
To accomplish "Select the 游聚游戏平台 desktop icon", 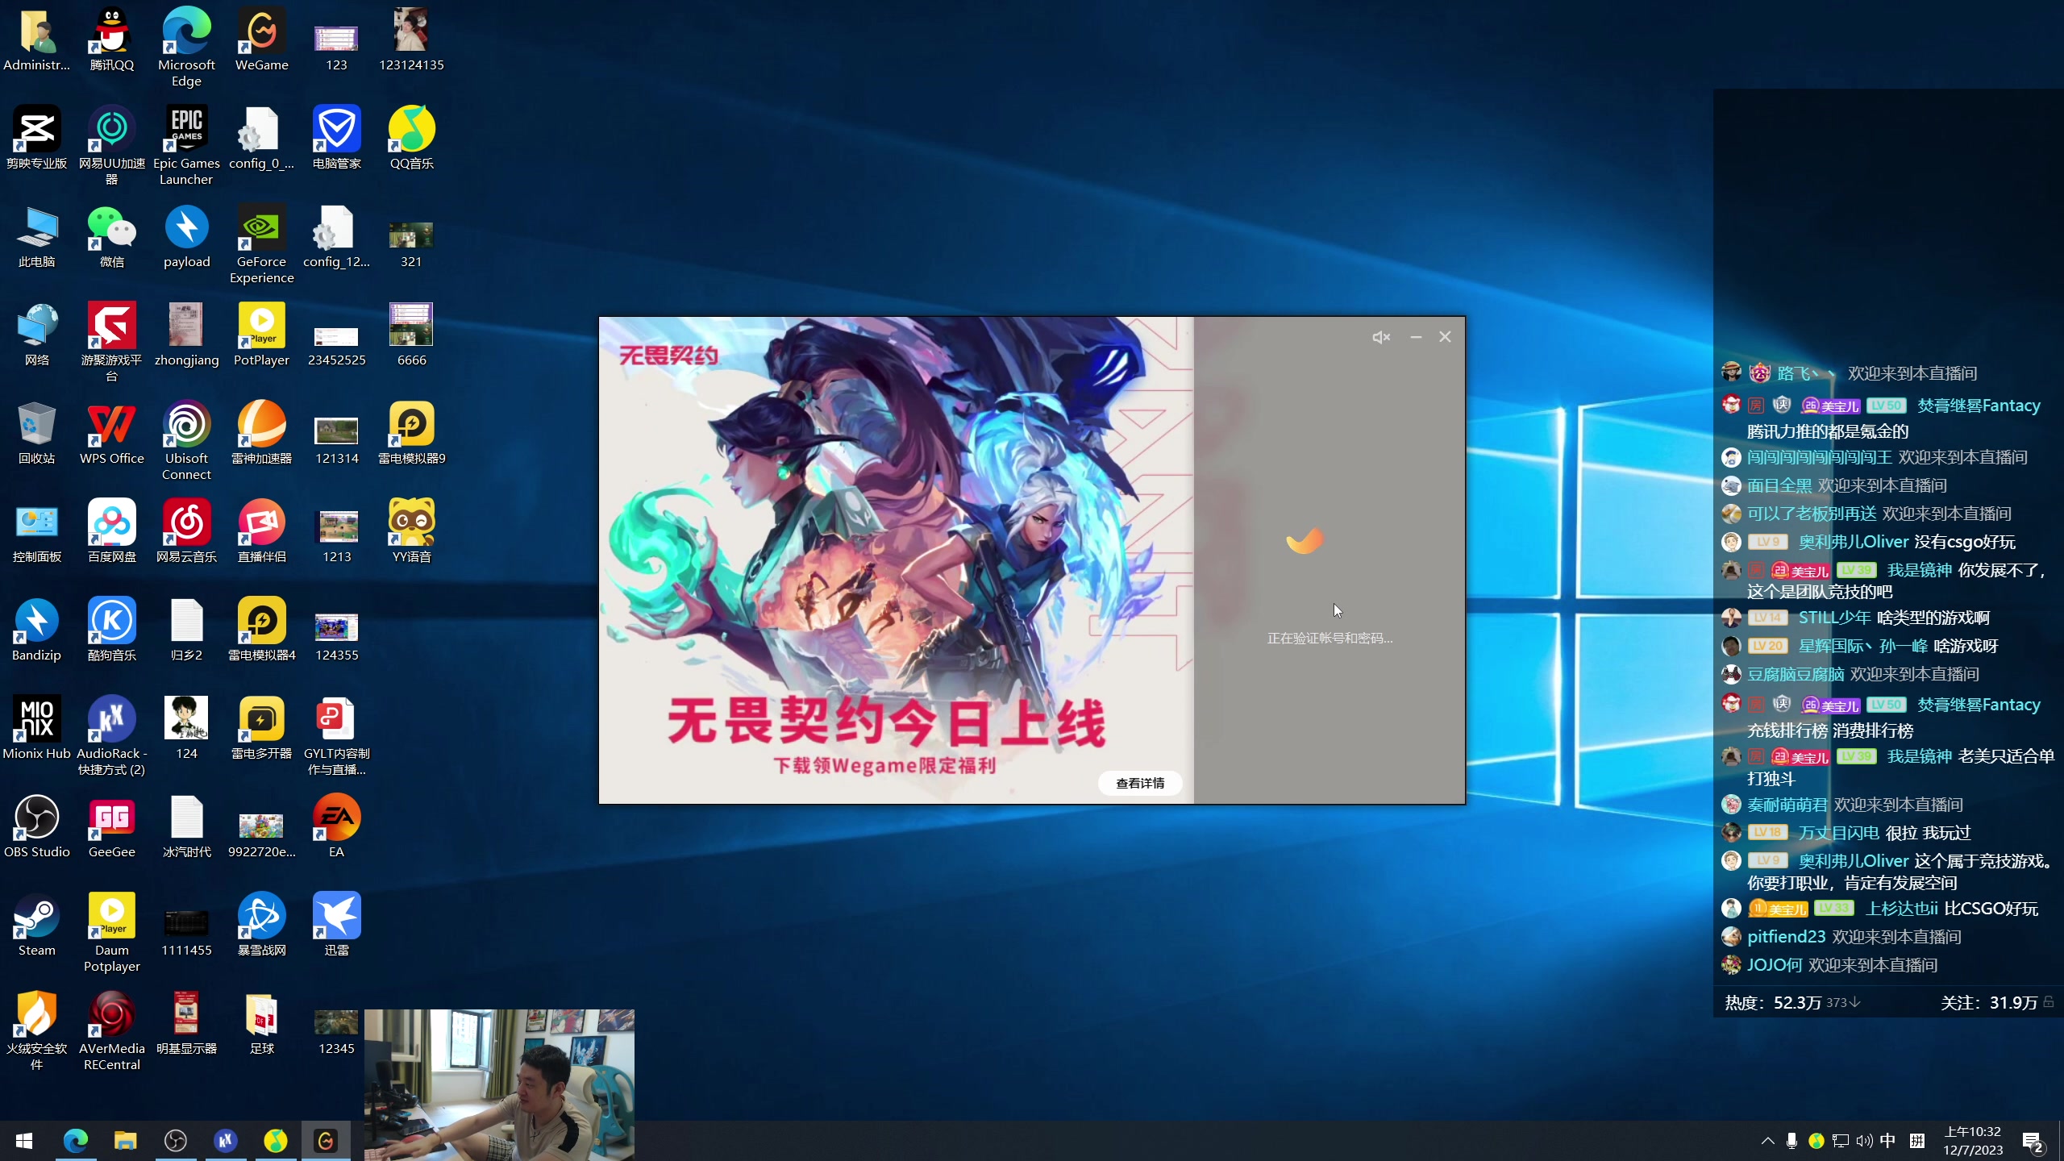I will [x=112, y=342].
